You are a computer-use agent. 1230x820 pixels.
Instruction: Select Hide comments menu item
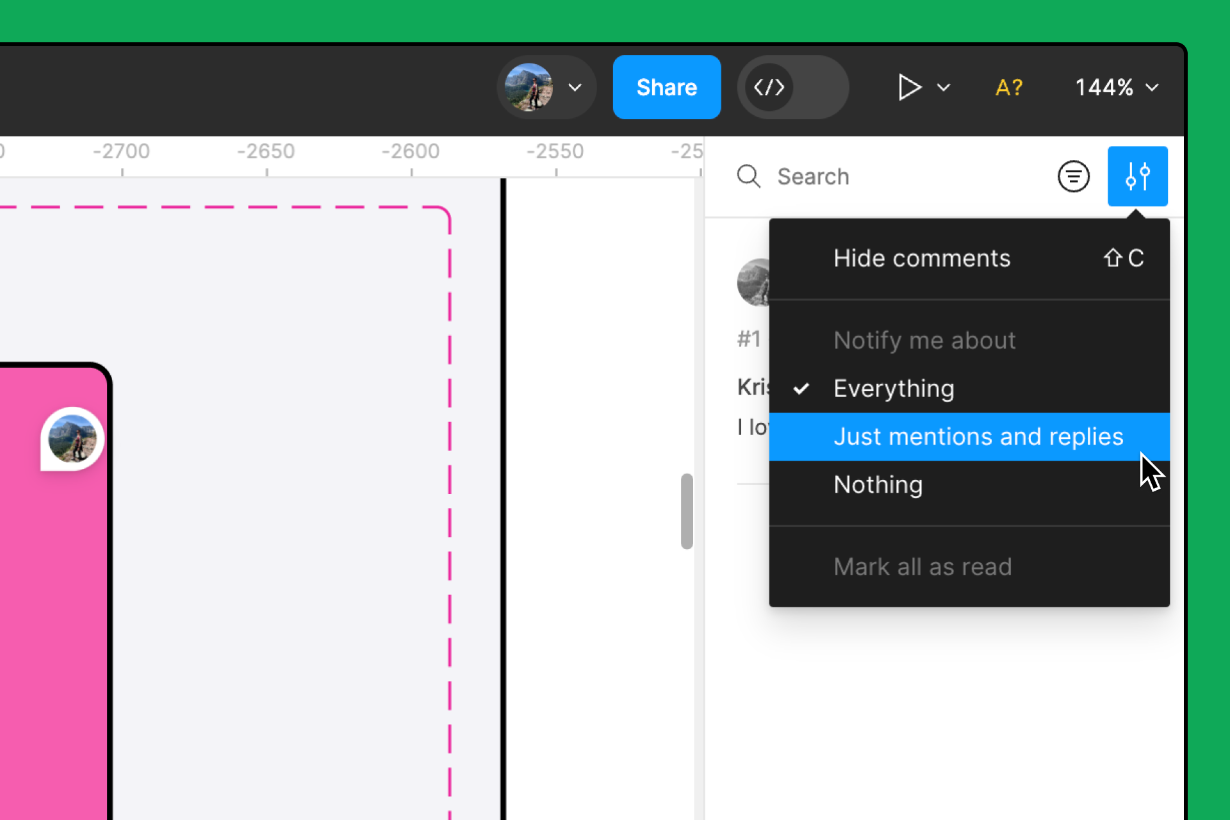point(969,258)
